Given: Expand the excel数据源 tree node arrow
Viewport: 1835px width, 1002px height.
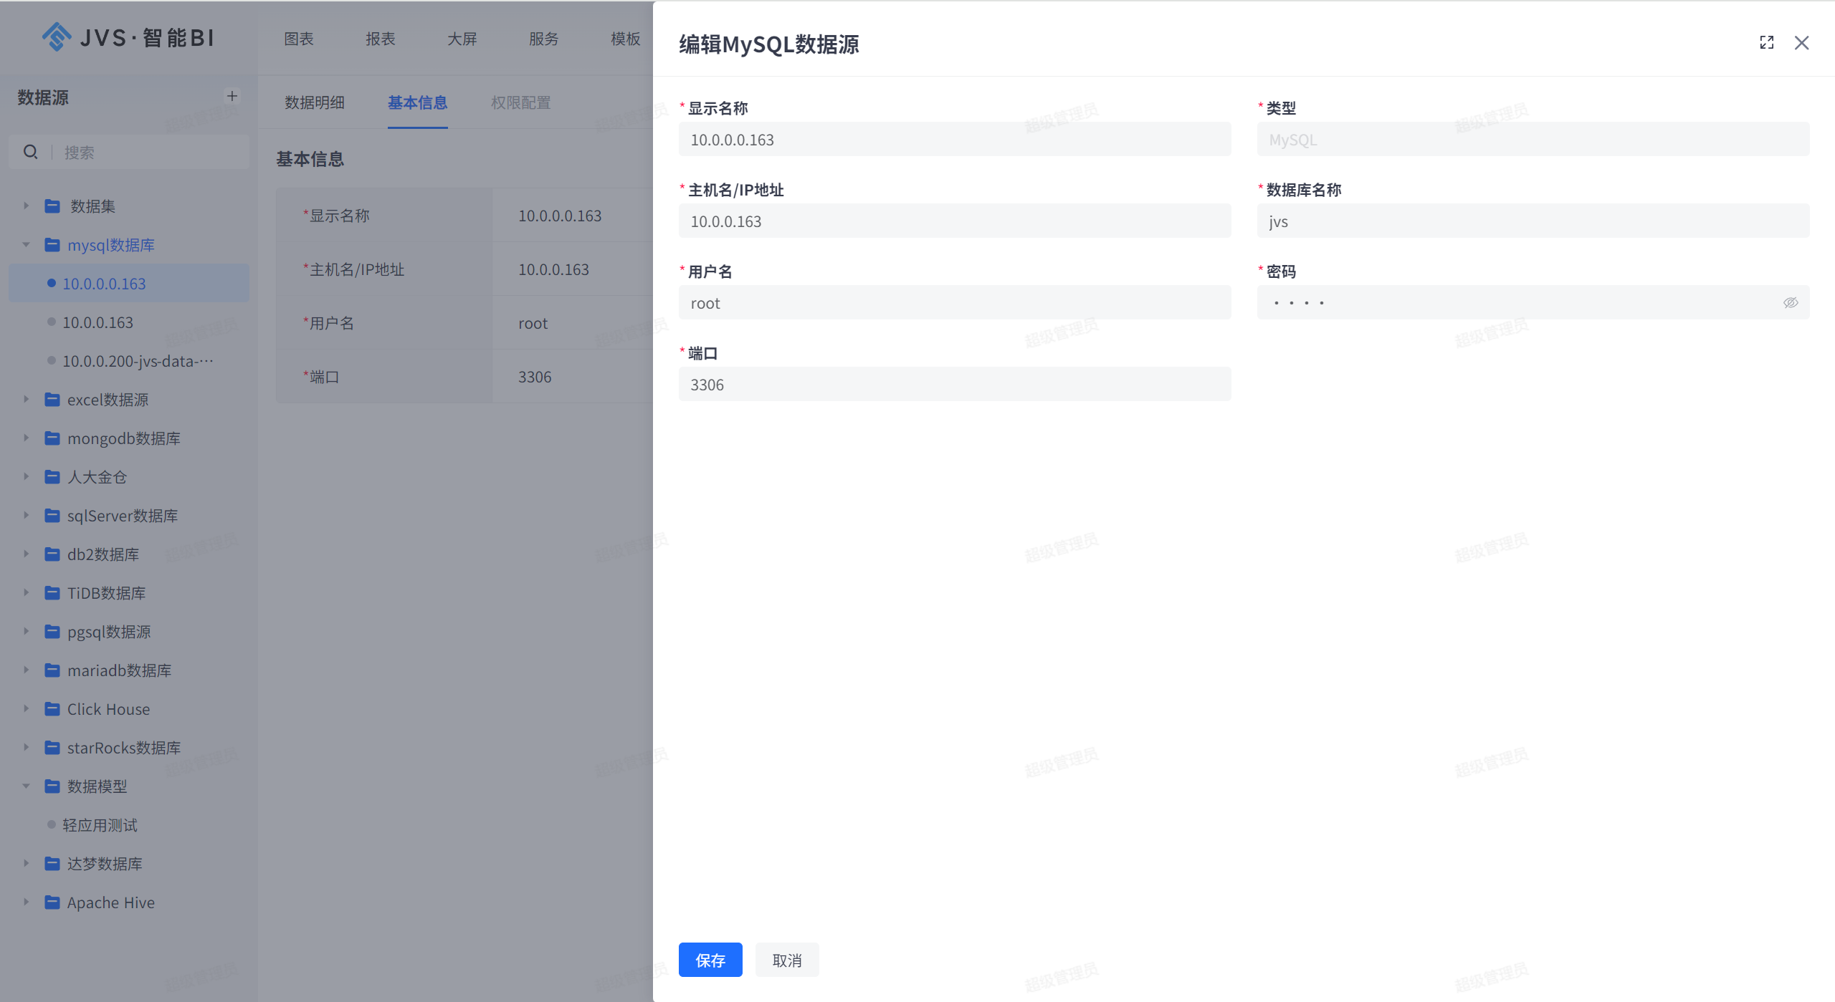Looking at the screenshot, I should click(27, 400).
